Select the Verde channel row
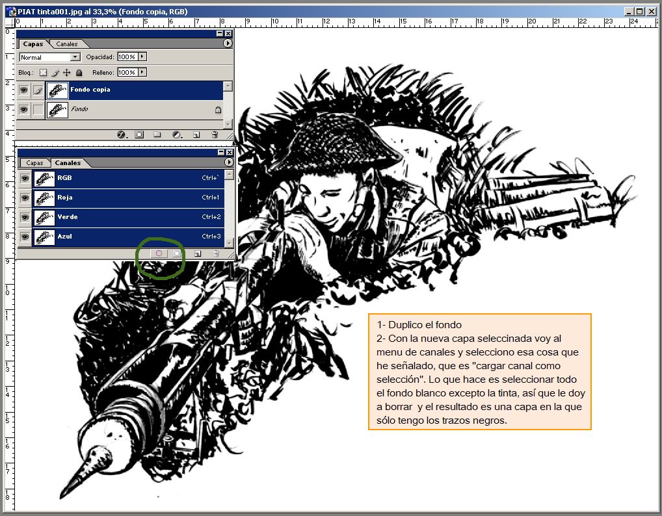 [128, 217]
